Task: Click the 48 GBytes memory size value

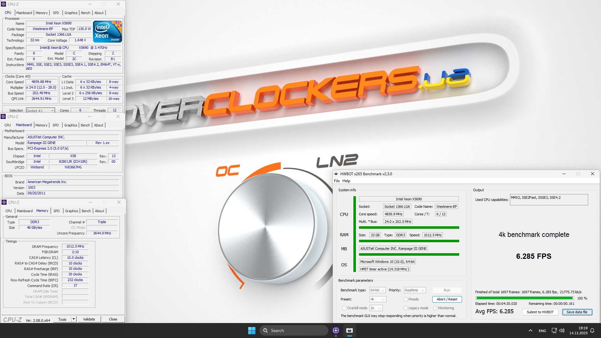Action: pos(34,228)
